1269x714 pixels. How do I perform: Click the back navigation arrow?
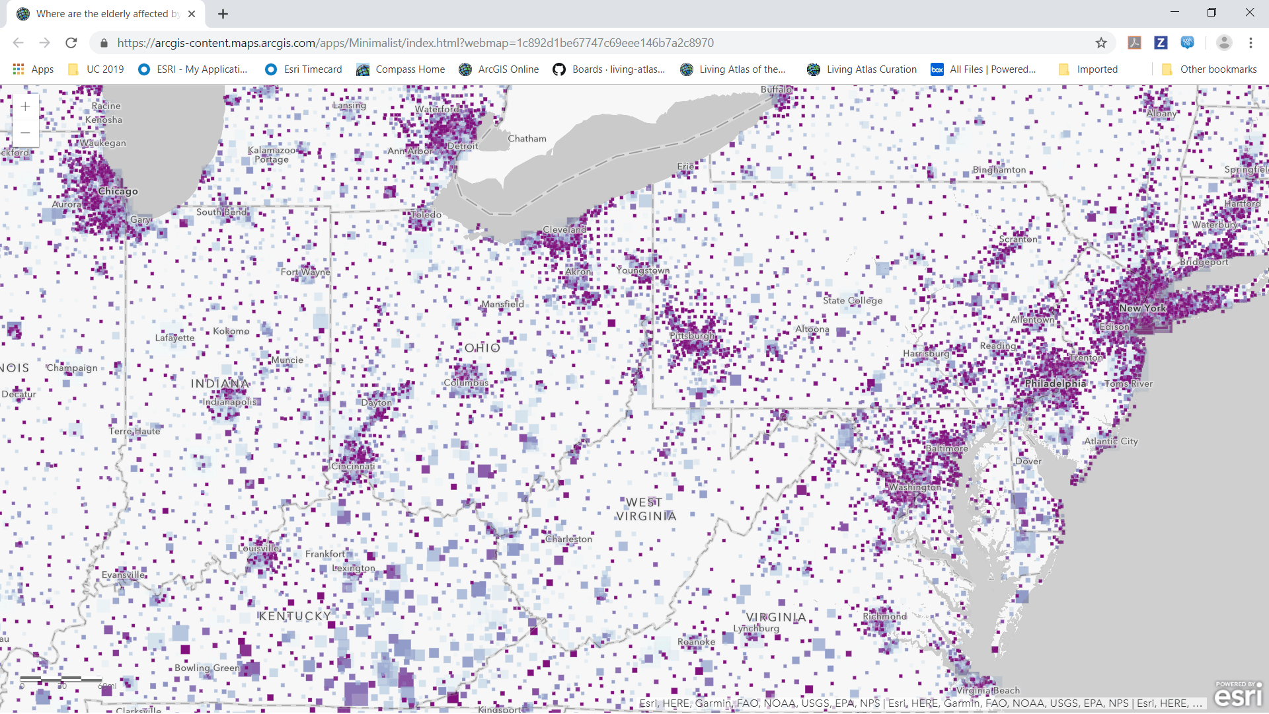pyautogui.click(x=18, y=42)
